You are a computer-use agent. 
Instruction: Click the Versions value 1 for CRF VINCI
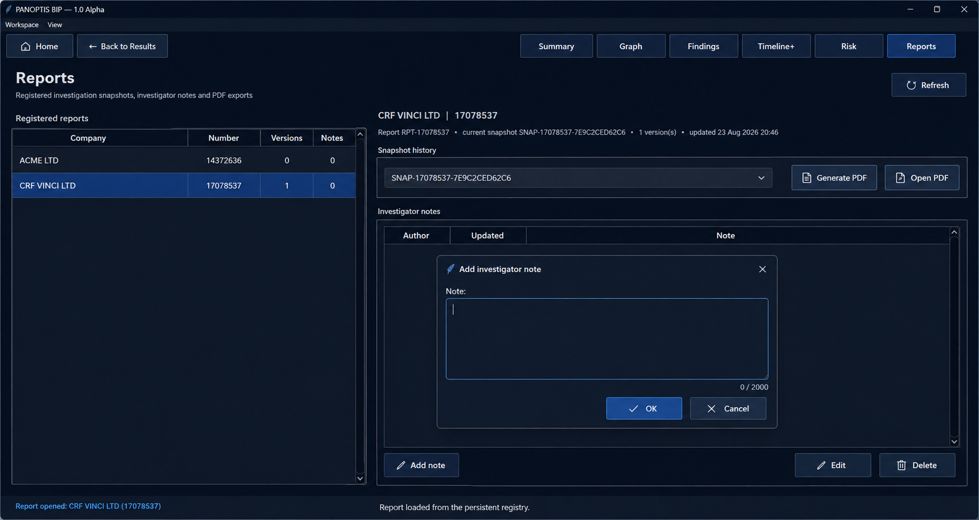287,185
